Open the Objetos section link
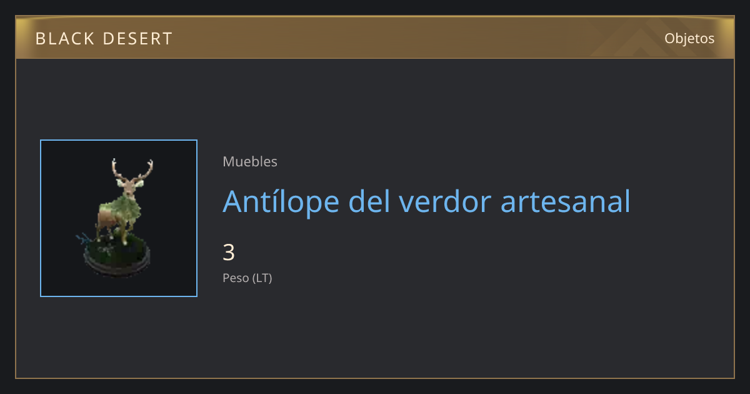The height and width of the screenshot is (394, 750). click(x=689, y=38)
